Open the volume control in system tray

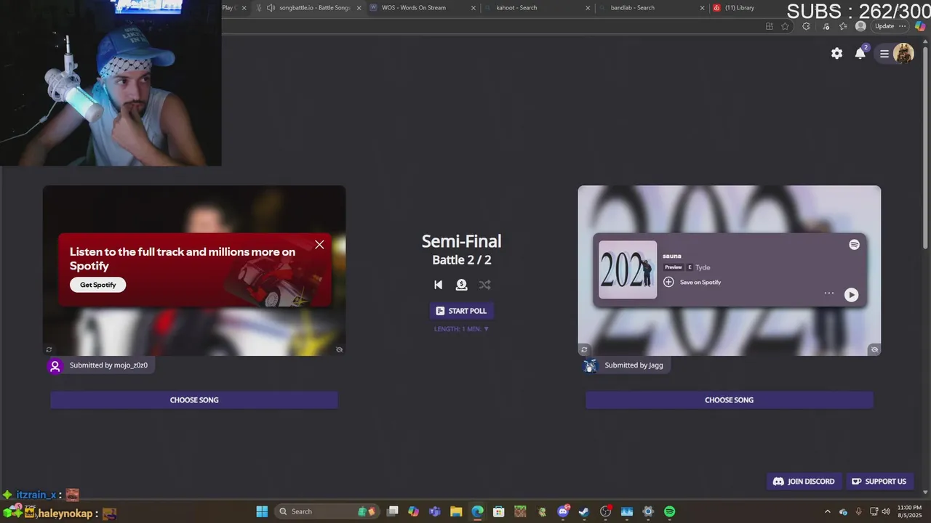pos(886,511)
